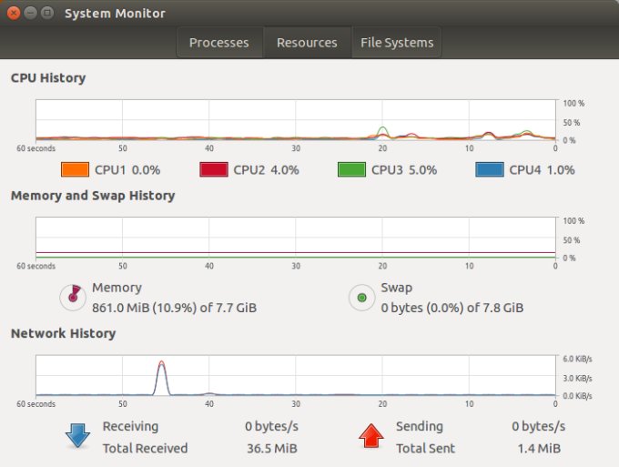Click the blue Receiving down arrow

click(x=77, y=437)
